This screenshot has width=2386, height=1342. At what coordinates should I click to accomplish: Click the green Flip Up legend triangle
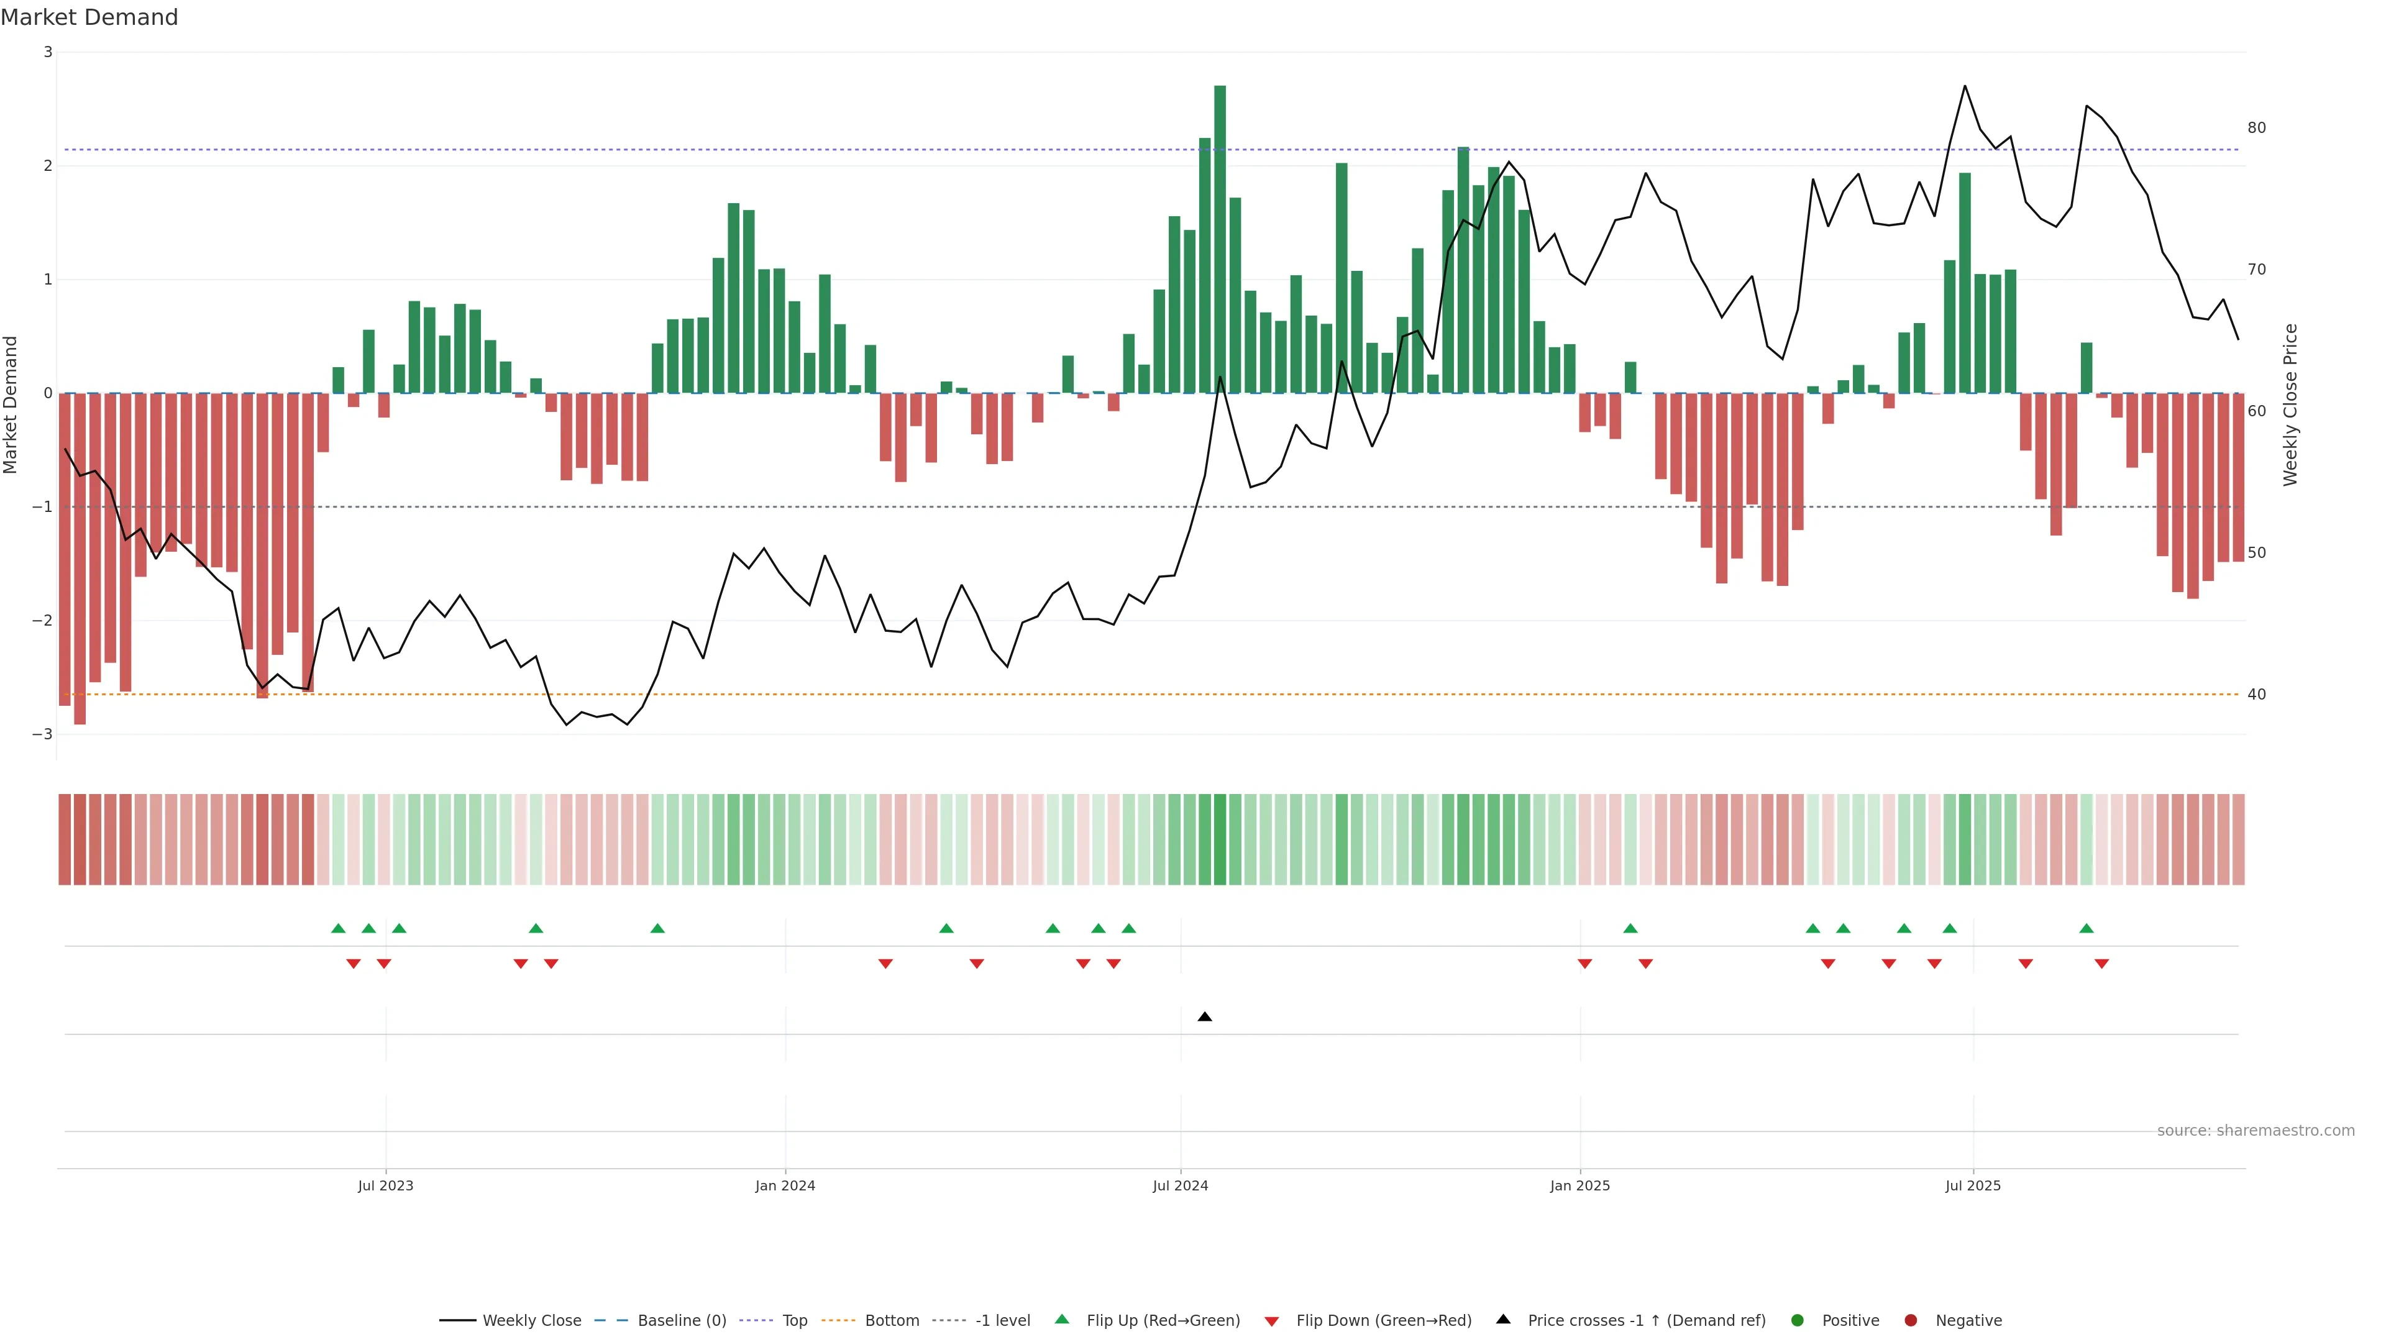(x=1063, y=1319)
